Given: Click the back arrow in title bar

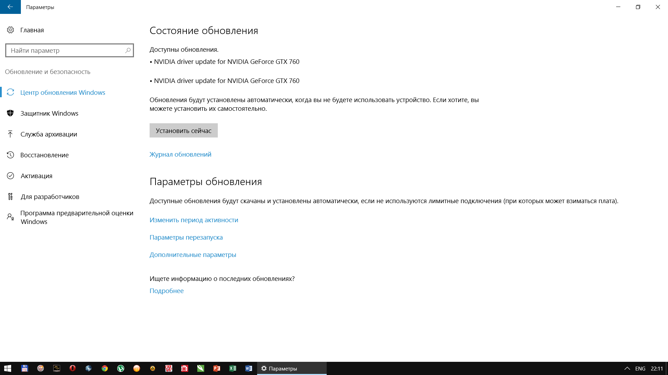Looking at the screenshot, I should click(10, 7).
